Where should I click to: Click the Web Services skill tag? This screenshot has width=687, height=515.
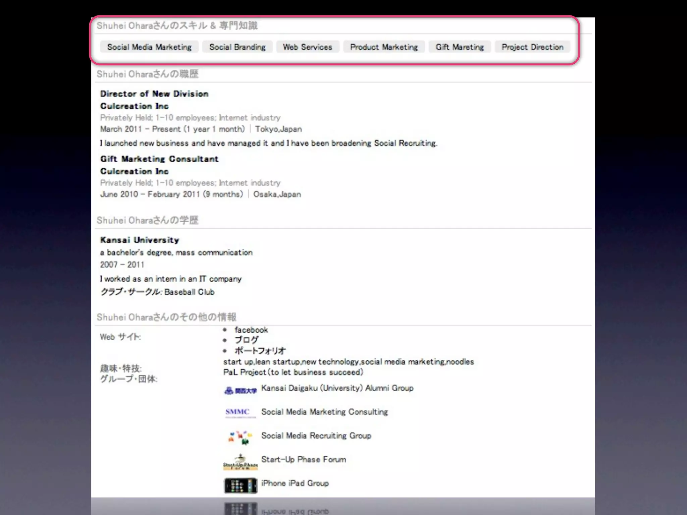coord(307,47)
